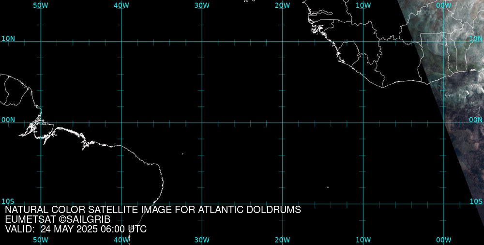Click the 10S latitude label on the left side

click(8, 201)
